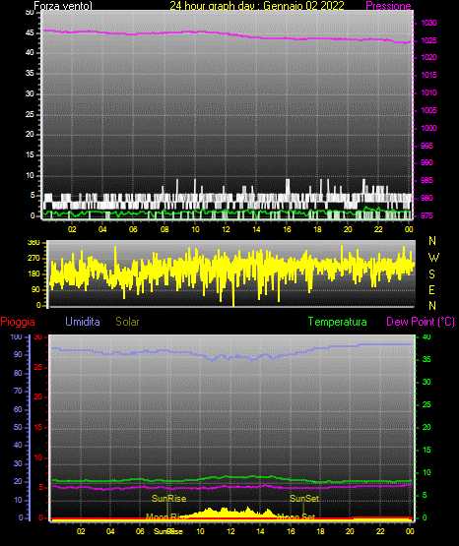Click 15 on the red rain axis
This screenshot has width=459, height=546.
38,427
